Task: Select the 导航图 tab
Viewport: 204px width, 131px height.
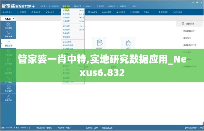Action: [x=8, y=19]
